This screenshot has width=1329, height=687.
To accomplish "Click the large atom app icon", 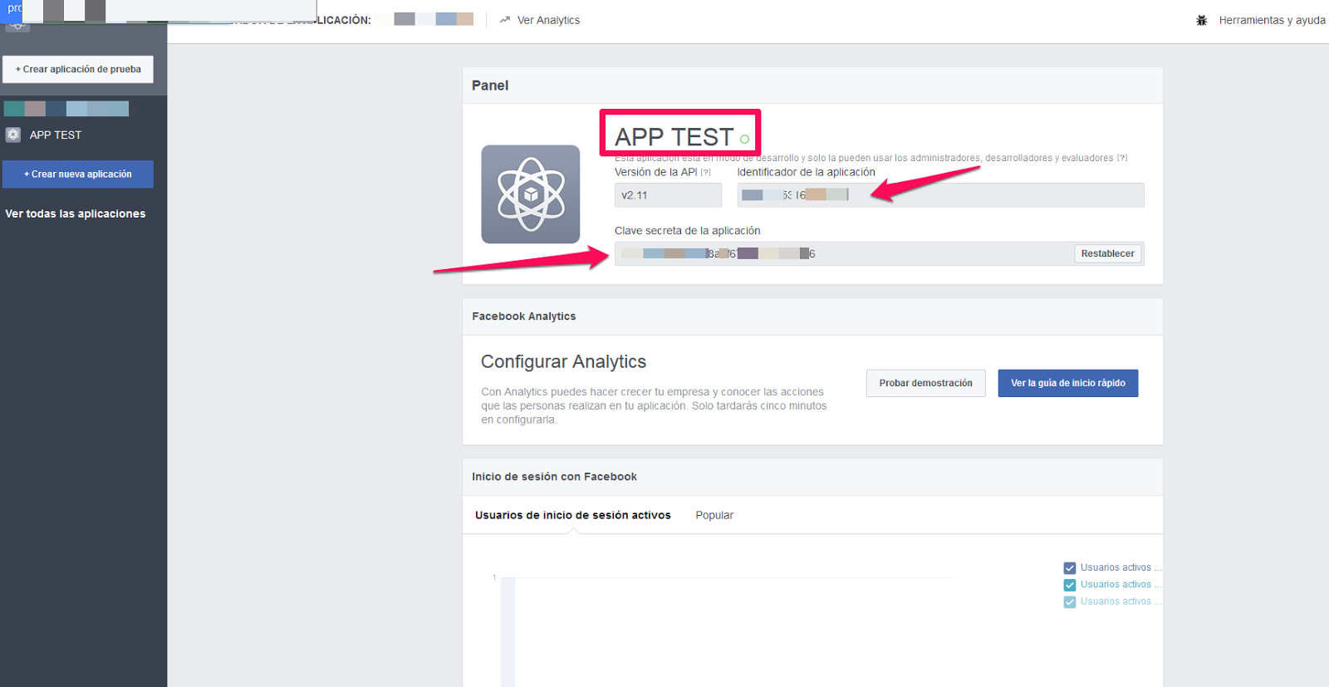I will [531, 194].
